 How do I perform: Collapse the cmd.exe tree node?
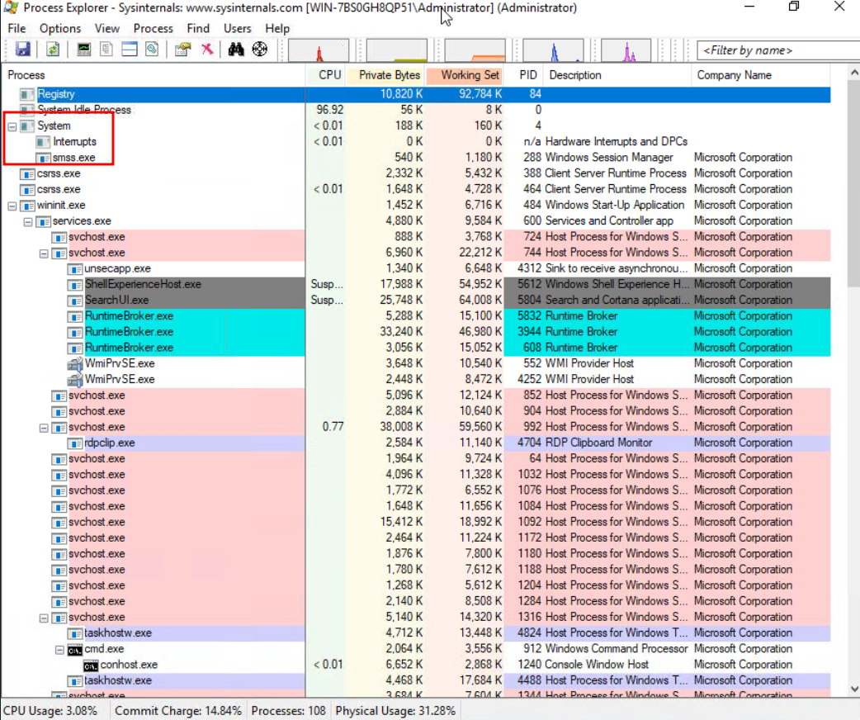pos(59,649)
